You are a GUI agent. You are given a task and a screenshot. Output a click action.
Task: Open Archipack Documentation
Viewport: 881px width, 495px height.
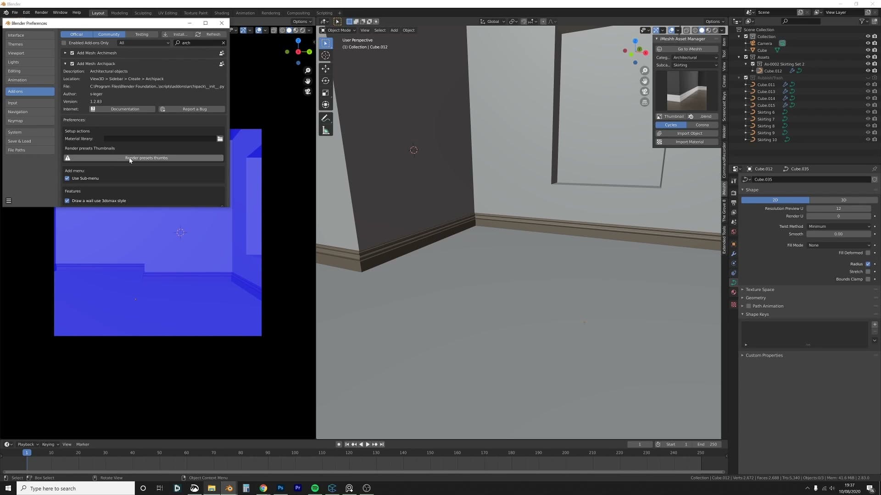(122, 109)
